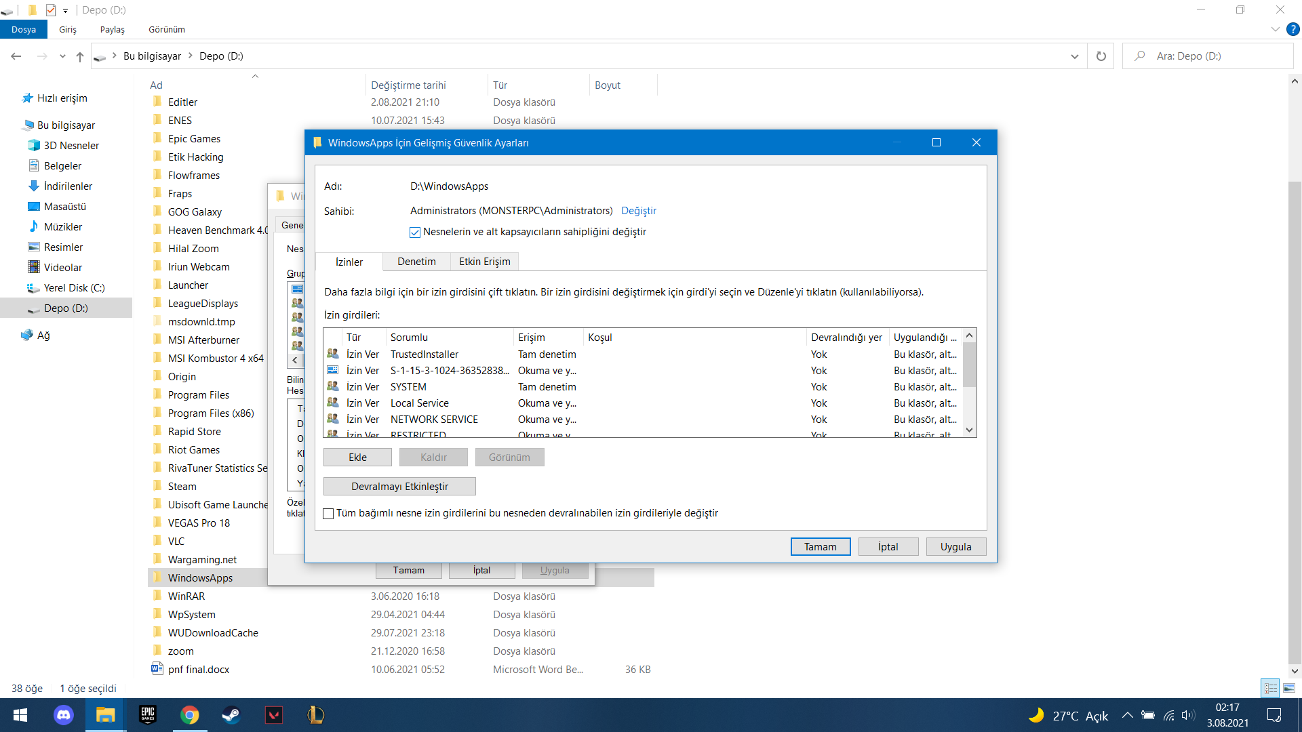Open the notification center icon
Viewport: 1302px width, 732px height.
point(1274,715)
